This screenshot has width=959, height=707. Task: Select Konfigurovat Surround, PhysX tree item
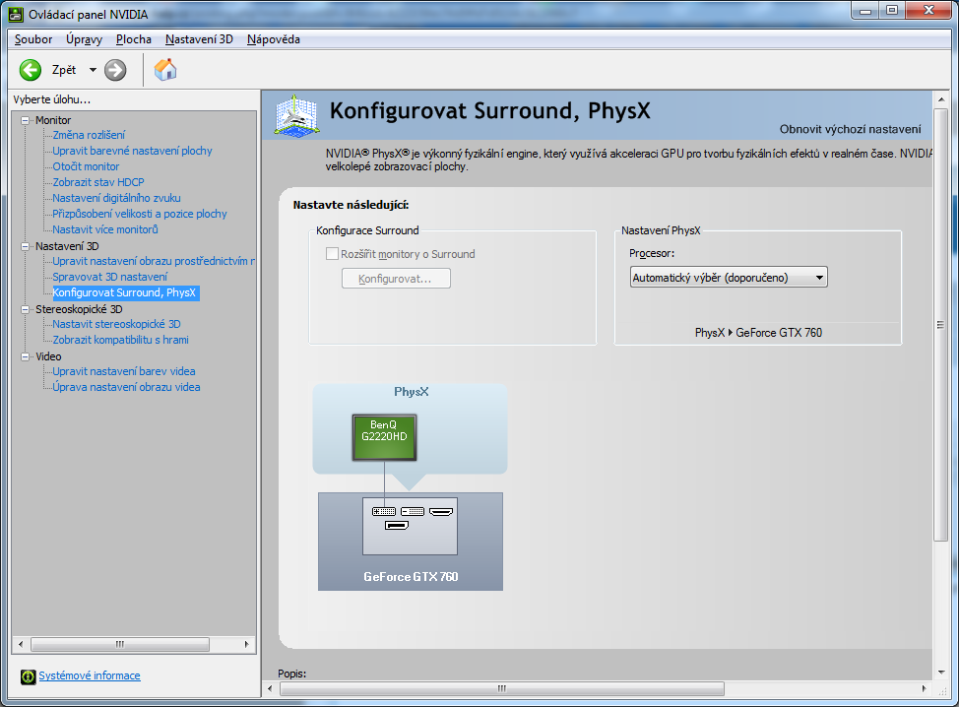point(124,293)
